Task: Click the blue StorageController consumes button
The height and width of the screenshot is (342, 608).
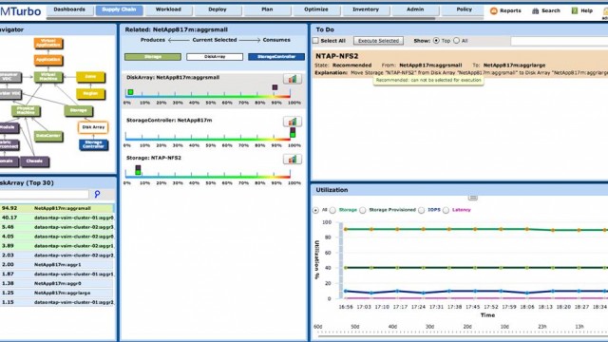Action: (x=276, y=57)
